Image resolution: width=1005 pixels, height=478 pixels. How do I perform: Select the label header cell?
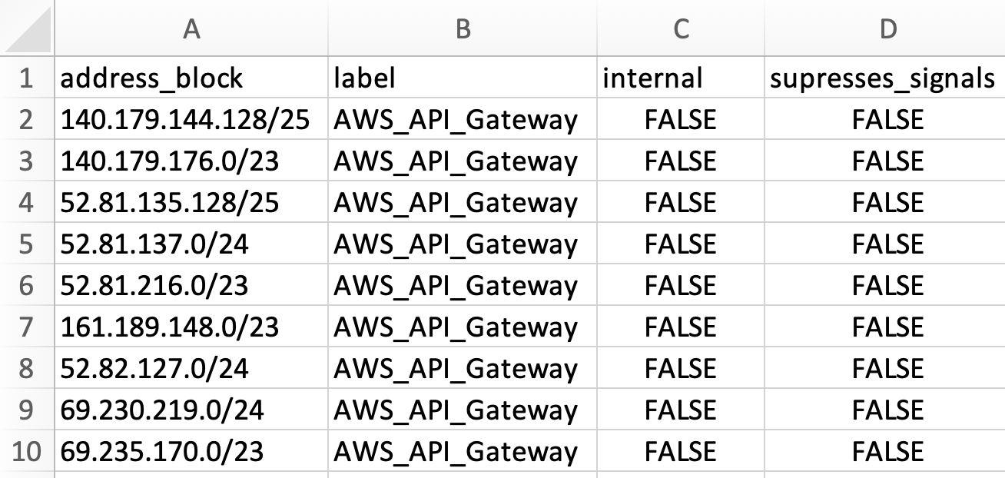coord(463,78)
